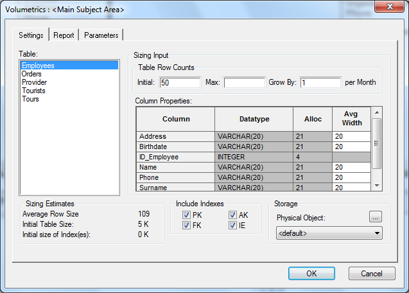Click the Avg Width cell for Address

click(351, 136)
